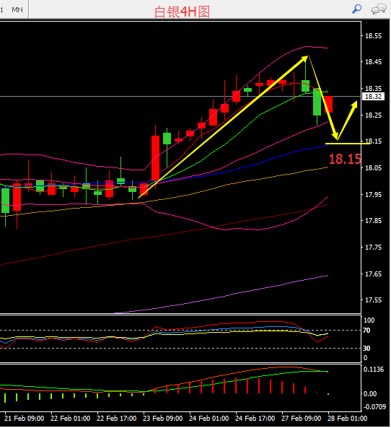Click the 18.35 price axis label
The width and height of the screenshot is (391, 428).
[x=373, y=89]
